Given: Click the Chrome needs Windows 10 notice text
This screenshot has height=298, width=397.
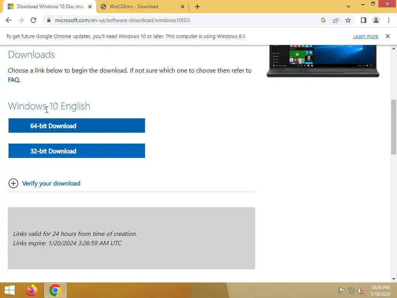Looking at the screenshot, I should click(x=126, y=36).
